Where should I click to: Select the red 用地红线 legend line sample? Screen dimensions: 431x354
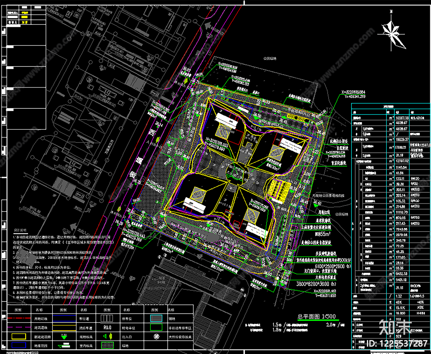coord(19,318)
